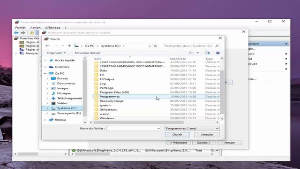Open Documents in navigation pane
The height and width of the screenshot is (169, 300).
(66, 84)
